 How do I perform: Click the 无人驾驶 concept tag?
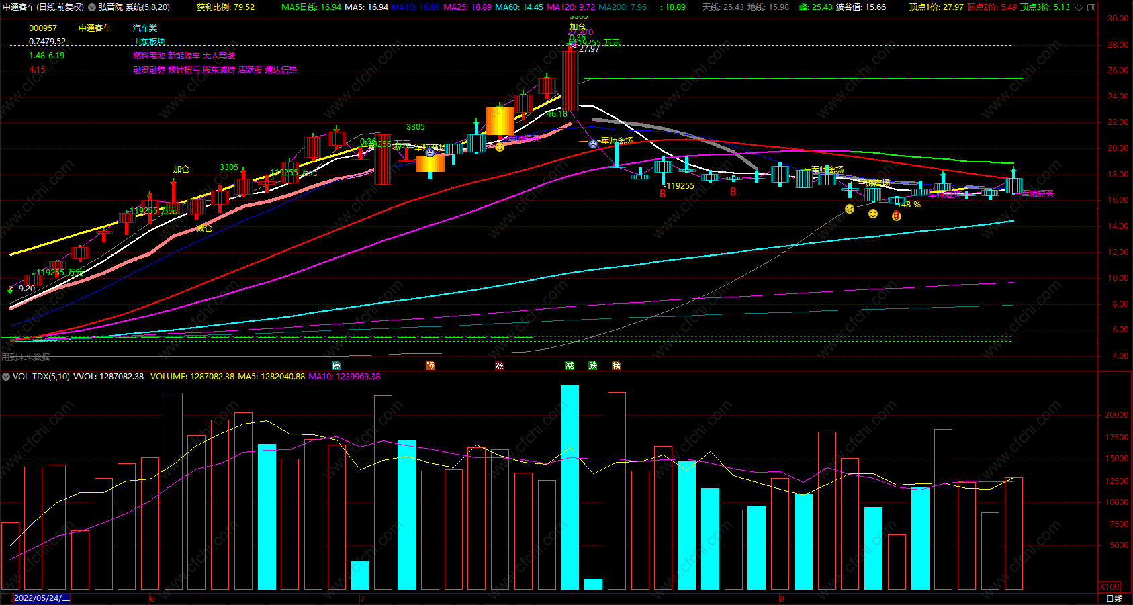tap(219, 56)
